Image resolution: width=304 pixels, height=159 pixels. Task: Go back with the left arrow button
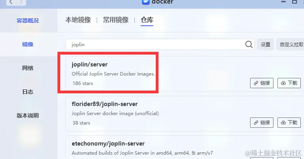coord(11,2)
